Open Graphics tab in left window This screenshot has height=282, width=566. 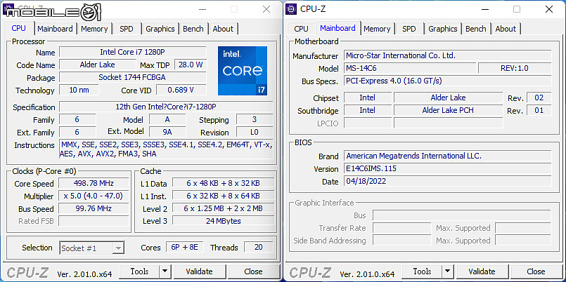tap(160, 29)
